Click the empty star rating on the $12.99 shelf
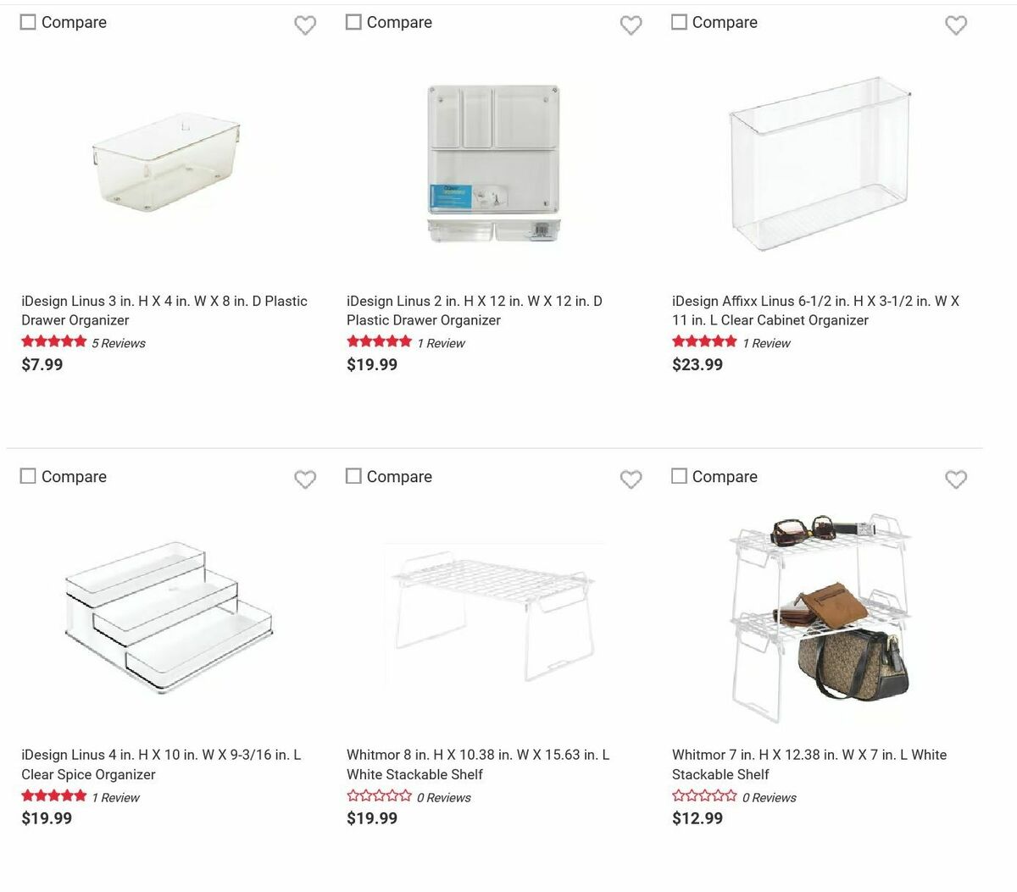Screen dimensions: 1017x892 (704, 795)
